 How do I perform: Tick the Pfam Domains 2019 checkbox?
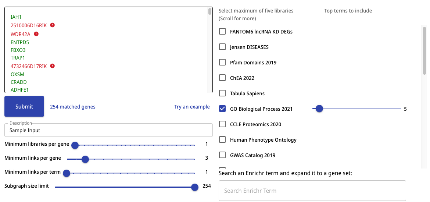pos(222,63)
